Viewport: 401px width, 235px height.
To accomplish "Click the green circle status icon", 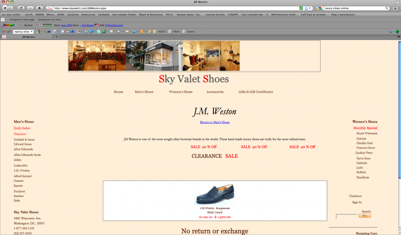I will click(397, 32).
